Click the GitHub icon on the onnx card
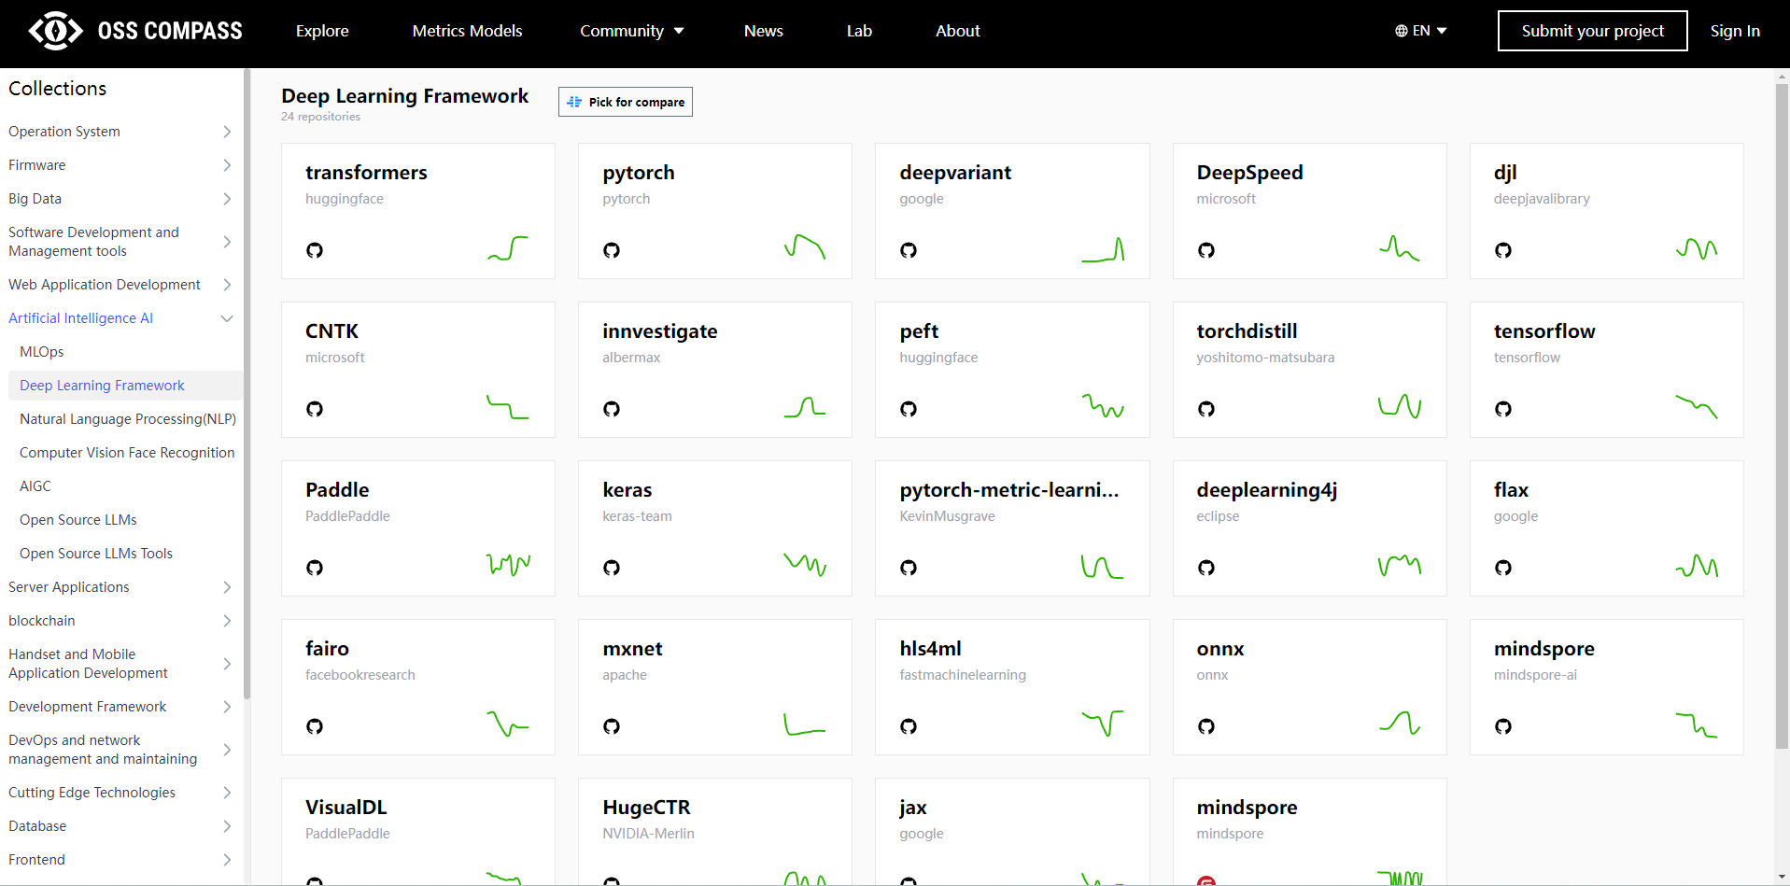Screen dimensions: 1790x886 (1206, 726)
